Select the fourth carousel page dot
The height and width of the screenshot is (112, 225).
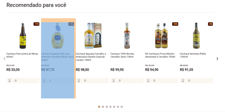(110, 107)
